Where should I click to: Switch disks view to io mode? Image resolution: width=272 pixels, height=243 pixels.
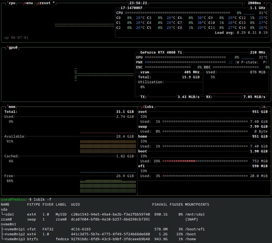263,107
